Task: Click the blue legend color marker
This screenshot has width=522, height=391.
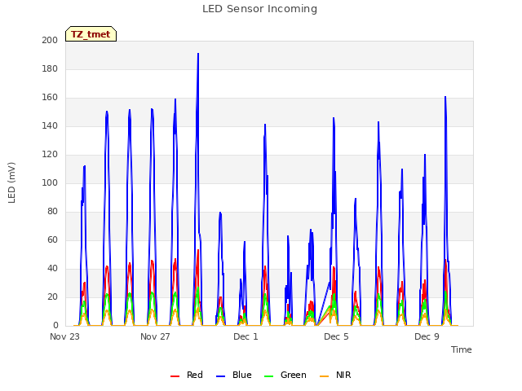Action: pos(221,376)
